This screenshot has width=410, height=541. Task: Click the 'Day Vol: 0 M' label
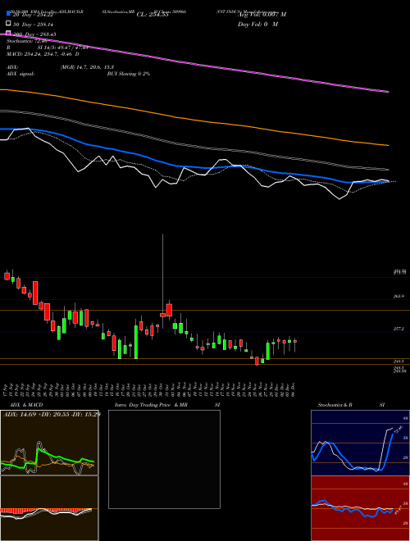tap(257, 25)
